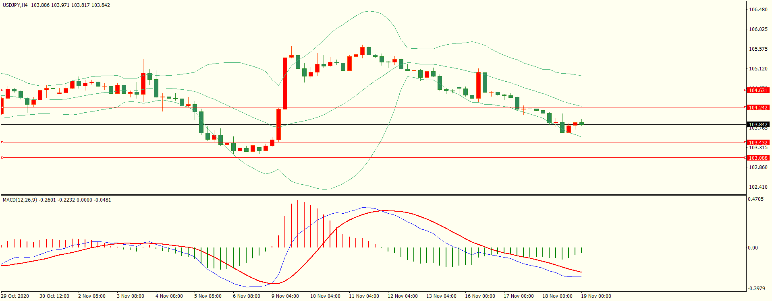Click the 12 Nov 04:00 time label
Screen dimensions: 772x301
[x=403, y=296]
